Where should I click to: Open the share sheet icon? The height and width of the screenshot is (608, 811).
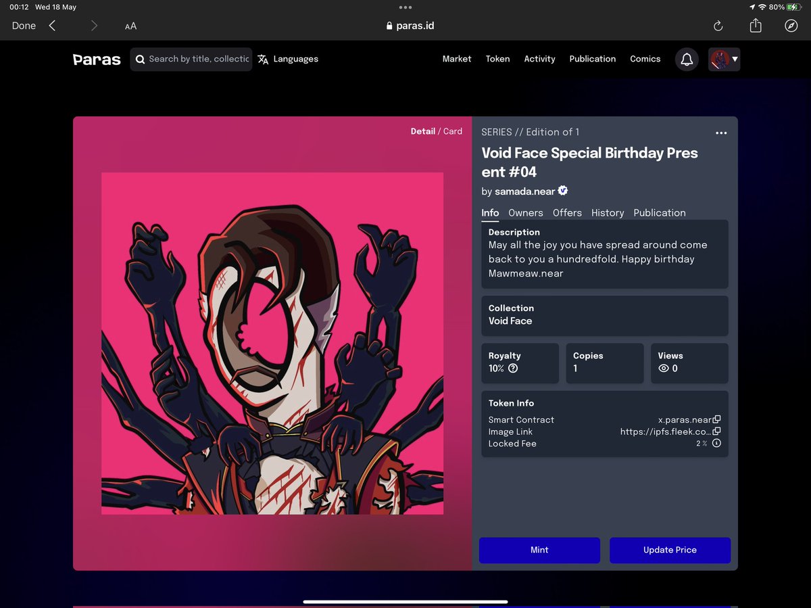[756, 25]
